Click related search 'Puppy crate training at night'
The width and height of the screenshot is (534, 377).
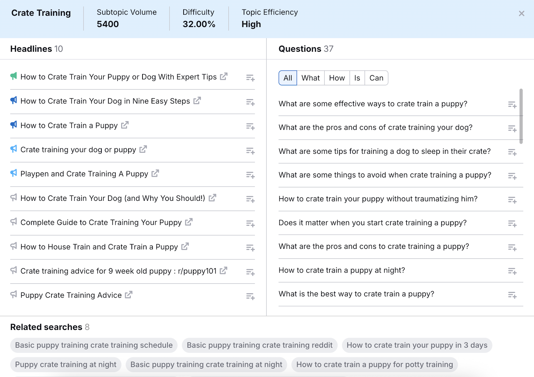coord(65,364)
